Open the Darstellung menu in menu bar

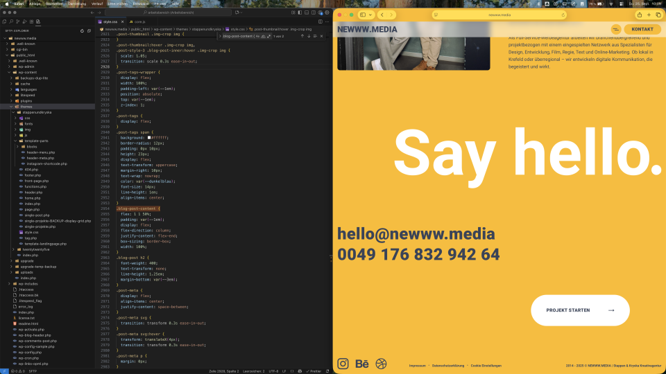pyautogui.click(x=77, y=3)
